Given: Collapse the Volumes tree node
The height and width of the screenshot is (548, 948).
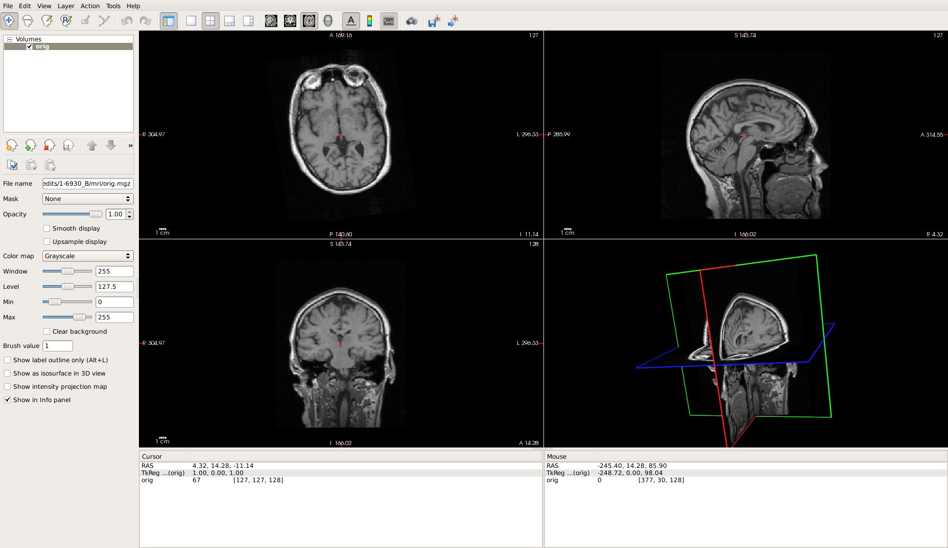Looking at the screenshot, I should (9, 39).
